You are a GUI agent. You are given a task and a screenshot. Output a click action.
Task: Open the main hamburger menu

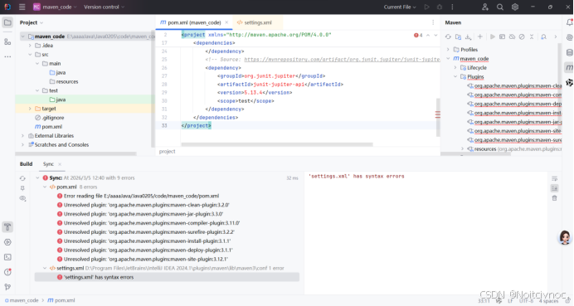[x=22, y=7]
